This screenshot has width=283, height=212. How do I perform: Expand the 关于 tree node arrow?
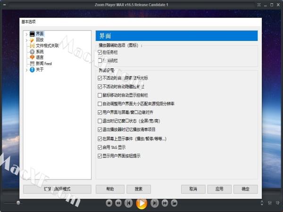pyautogui.click(x=26, y=70)
